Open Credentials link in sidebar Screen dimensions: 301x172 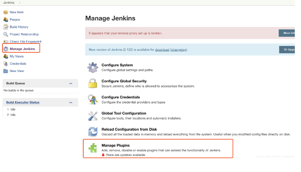[18, 64]
